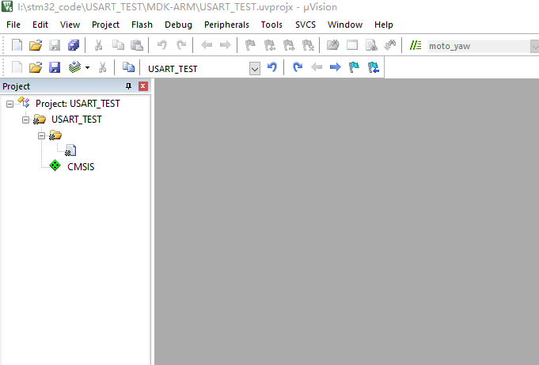Click the blue right arrow icon
Viewport: 539px width, 365px height.
335,68
